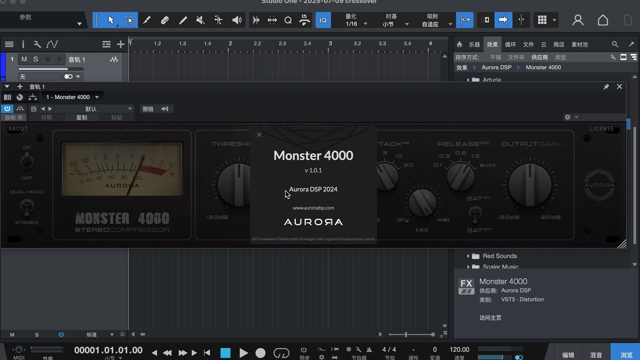Go to the Start page home icon
640x360 pixels.
coord(603,20)
